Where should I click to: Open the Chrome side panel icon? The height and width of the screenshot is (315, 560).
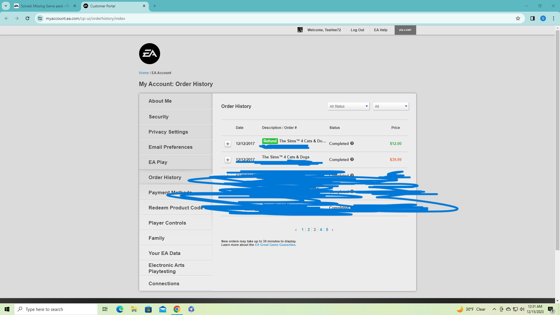(x=532, y=18)
